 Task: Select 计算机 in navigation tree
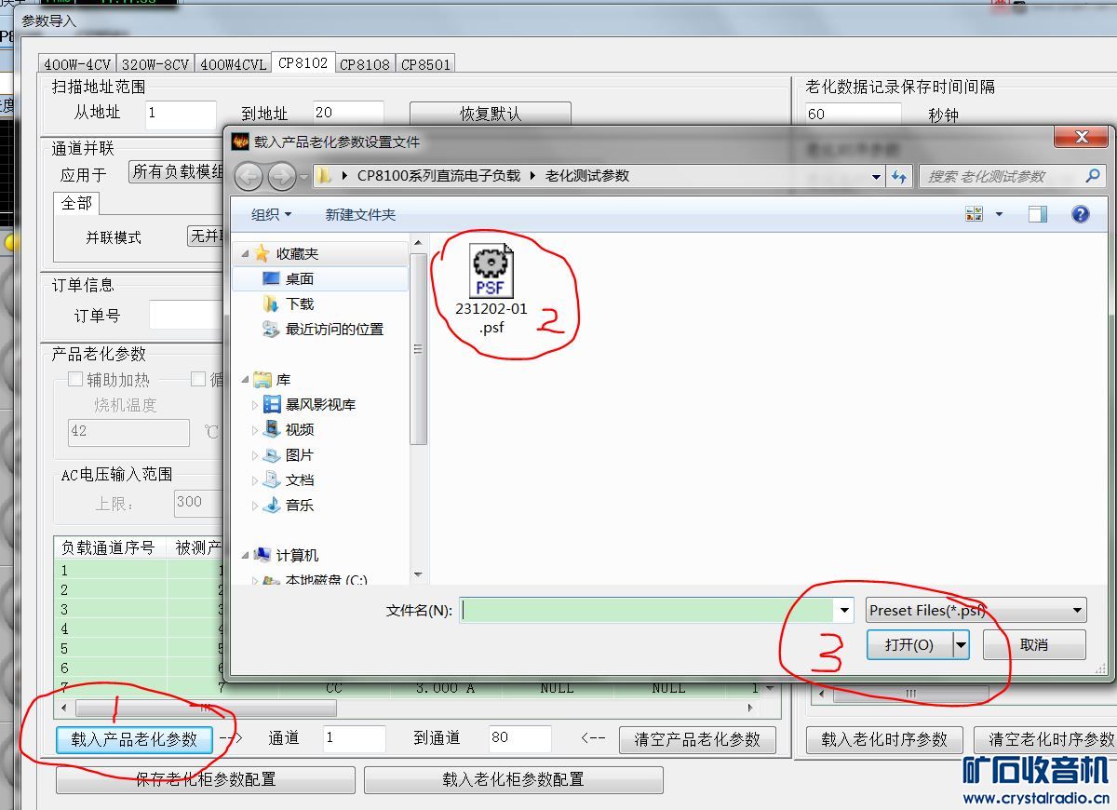click(x=297, y=555)
